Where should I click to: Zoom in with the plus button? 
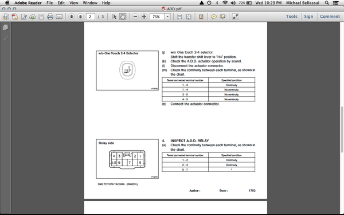pos(144,17)
